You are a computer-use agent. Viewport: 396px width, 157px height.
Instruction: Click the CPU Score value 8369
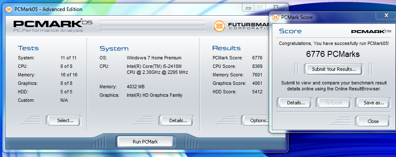click(257, 66)
